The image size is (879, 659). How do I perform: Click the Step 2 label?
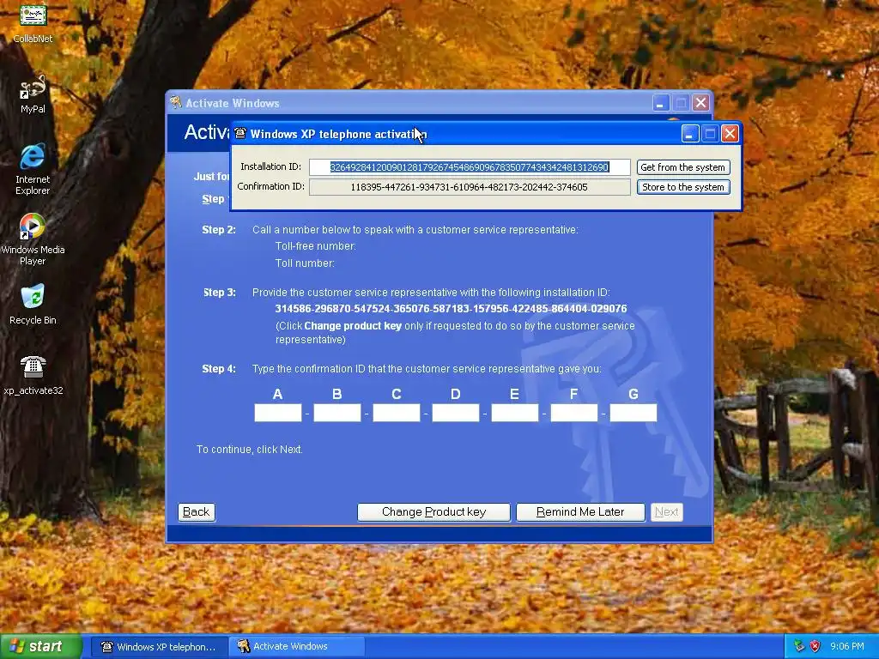pos(219,230)
